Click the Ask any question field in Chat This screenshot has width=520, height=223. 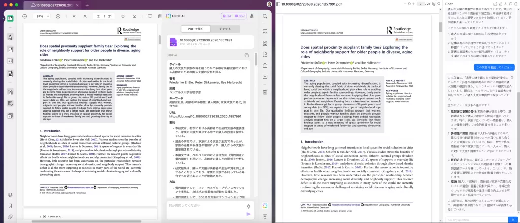coord(476,219)
